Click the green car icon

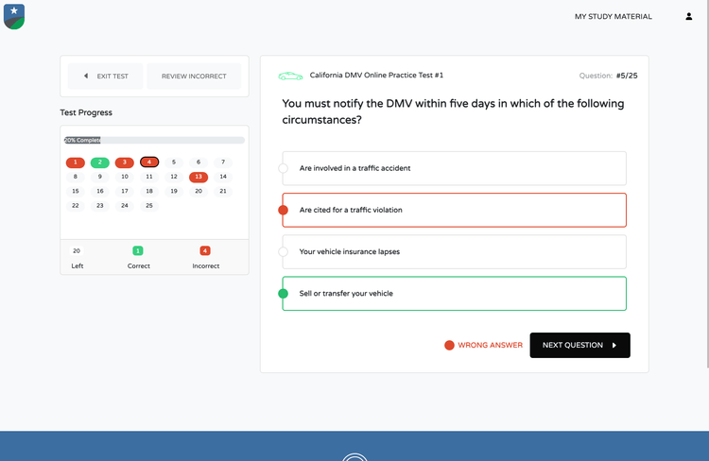[290, 76]
